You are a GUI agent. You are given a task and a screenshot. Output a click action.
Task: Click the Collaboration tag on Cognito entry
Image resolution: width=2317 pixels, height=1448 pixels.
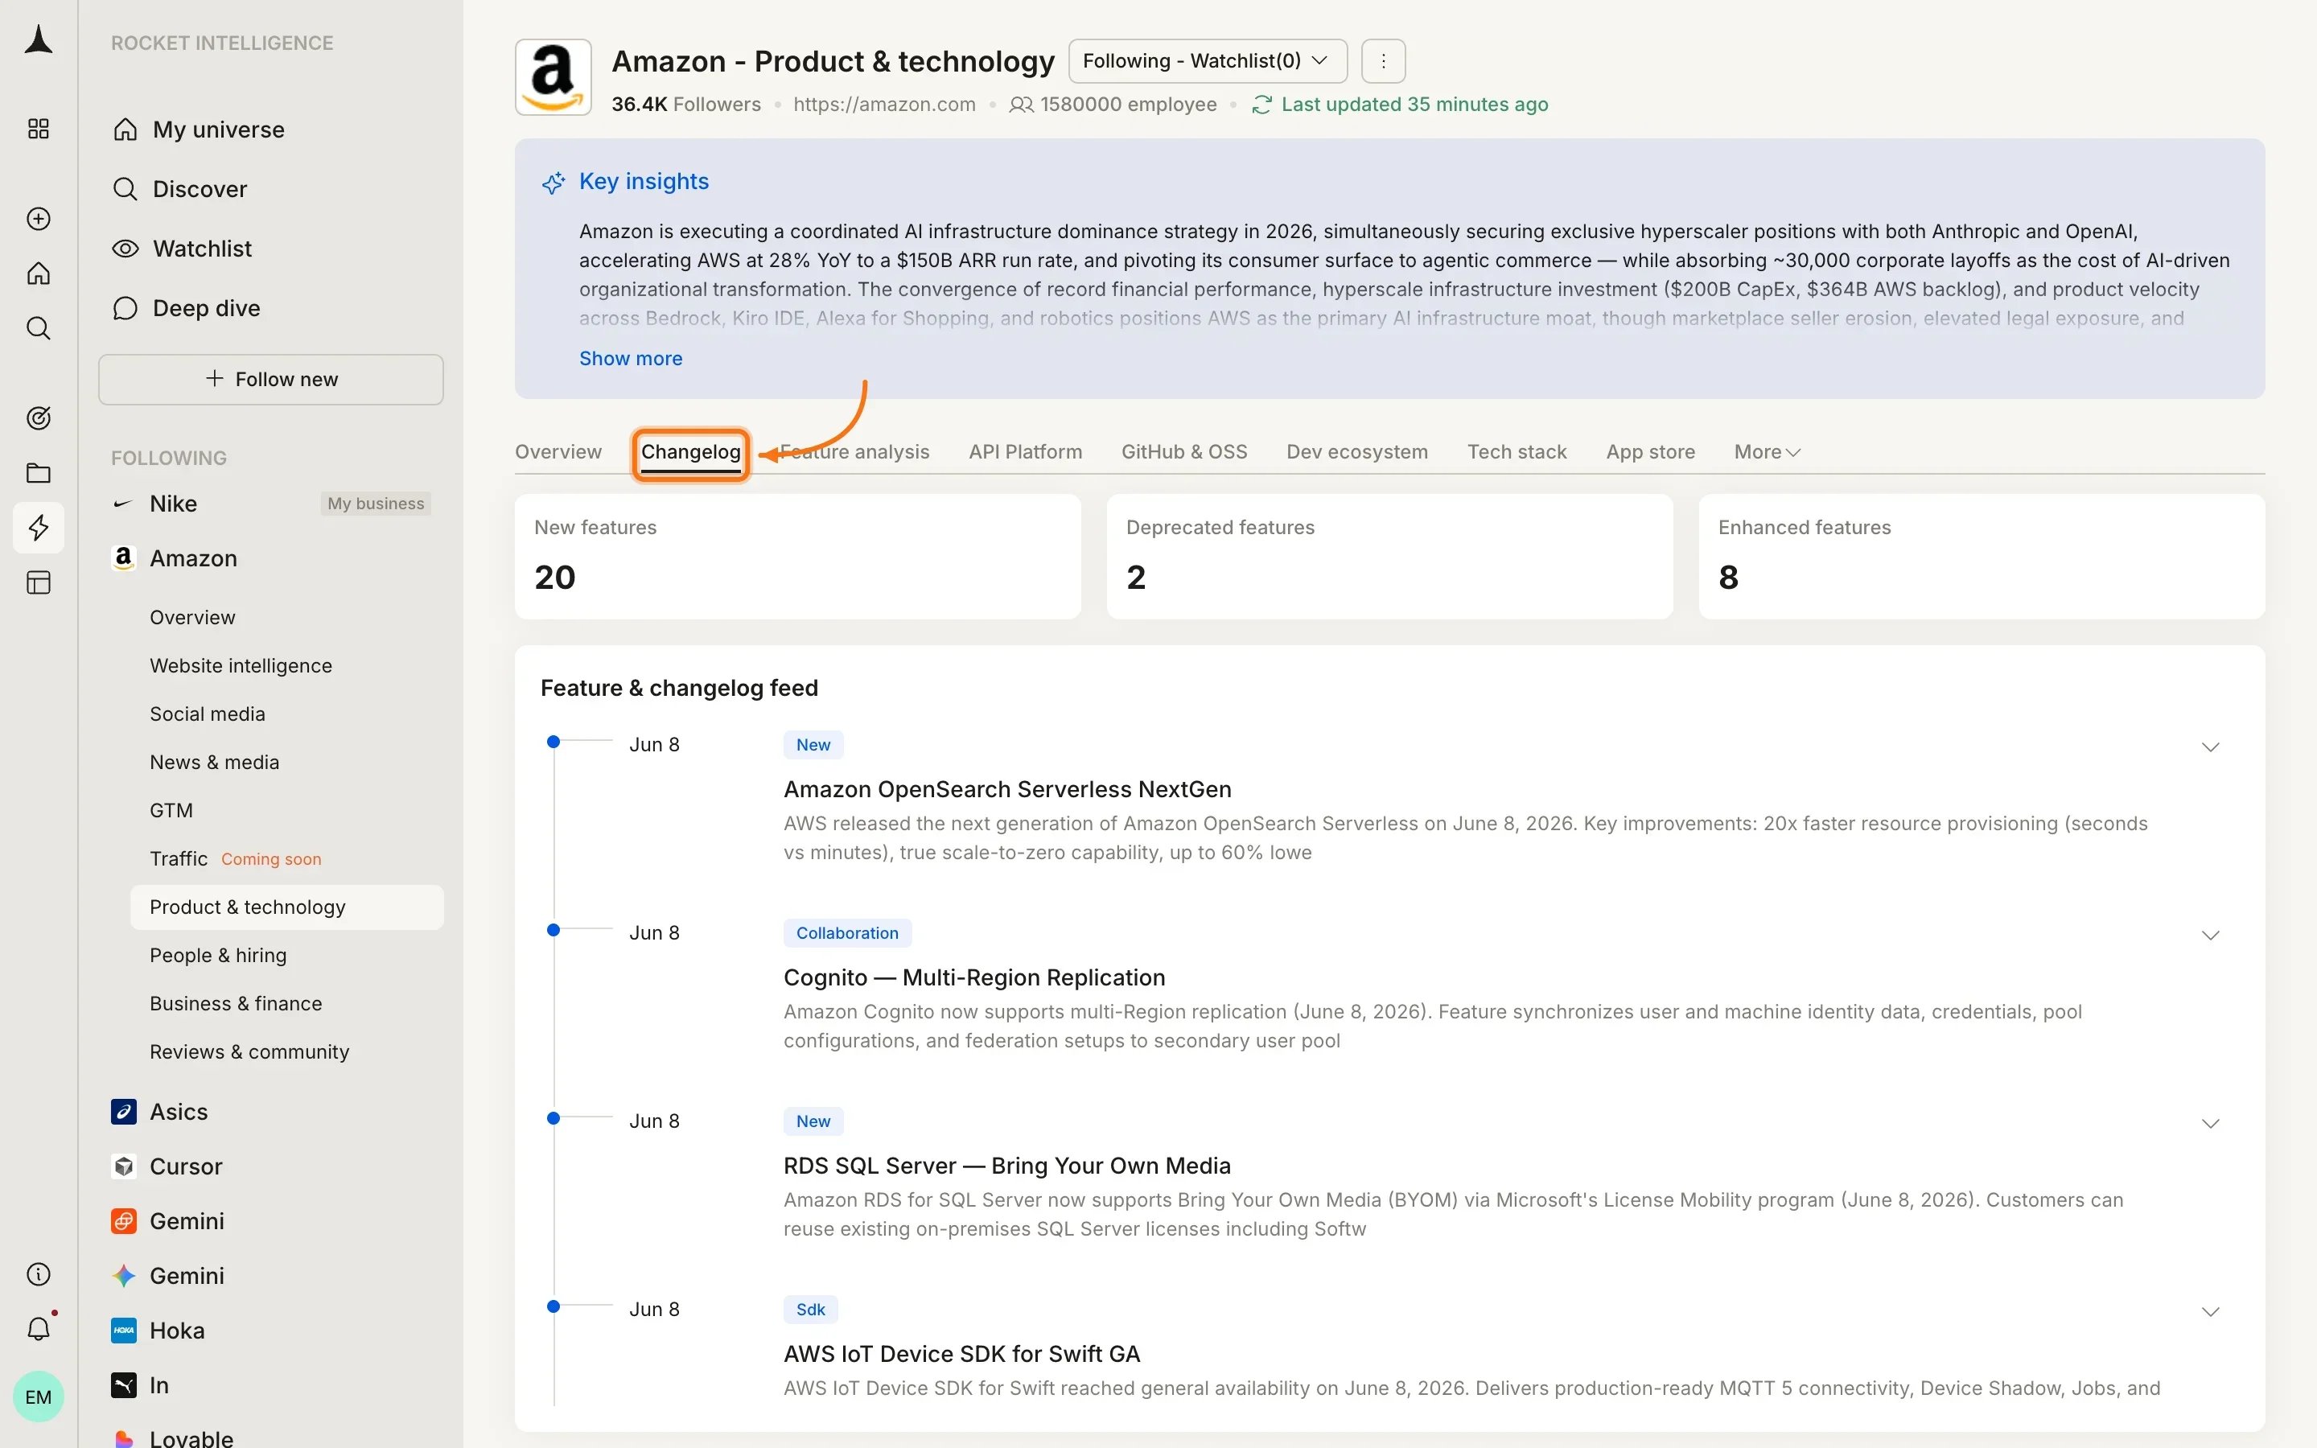(x=847, y=933)
